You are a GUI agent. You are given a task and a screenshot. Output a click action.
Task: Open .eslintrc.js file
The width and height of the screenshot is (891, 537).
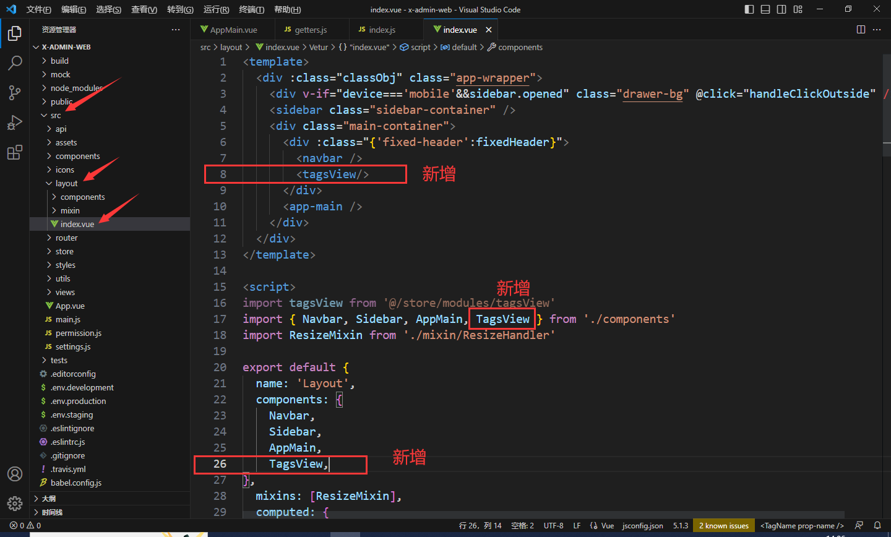click(110, 442)
